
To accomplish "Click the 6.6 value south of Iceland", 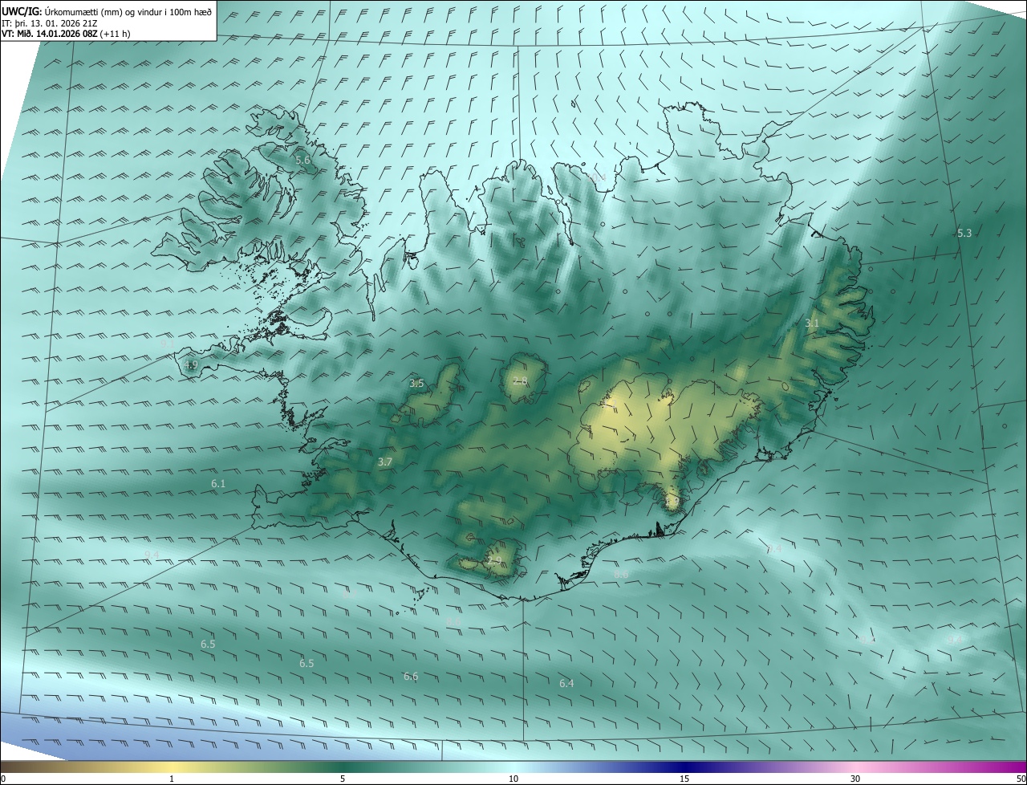I will tap(411, 677).
